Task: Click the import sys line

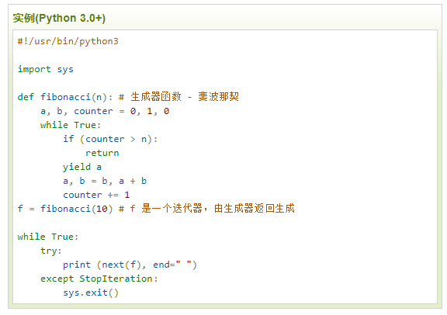Action: pos(45,69)
